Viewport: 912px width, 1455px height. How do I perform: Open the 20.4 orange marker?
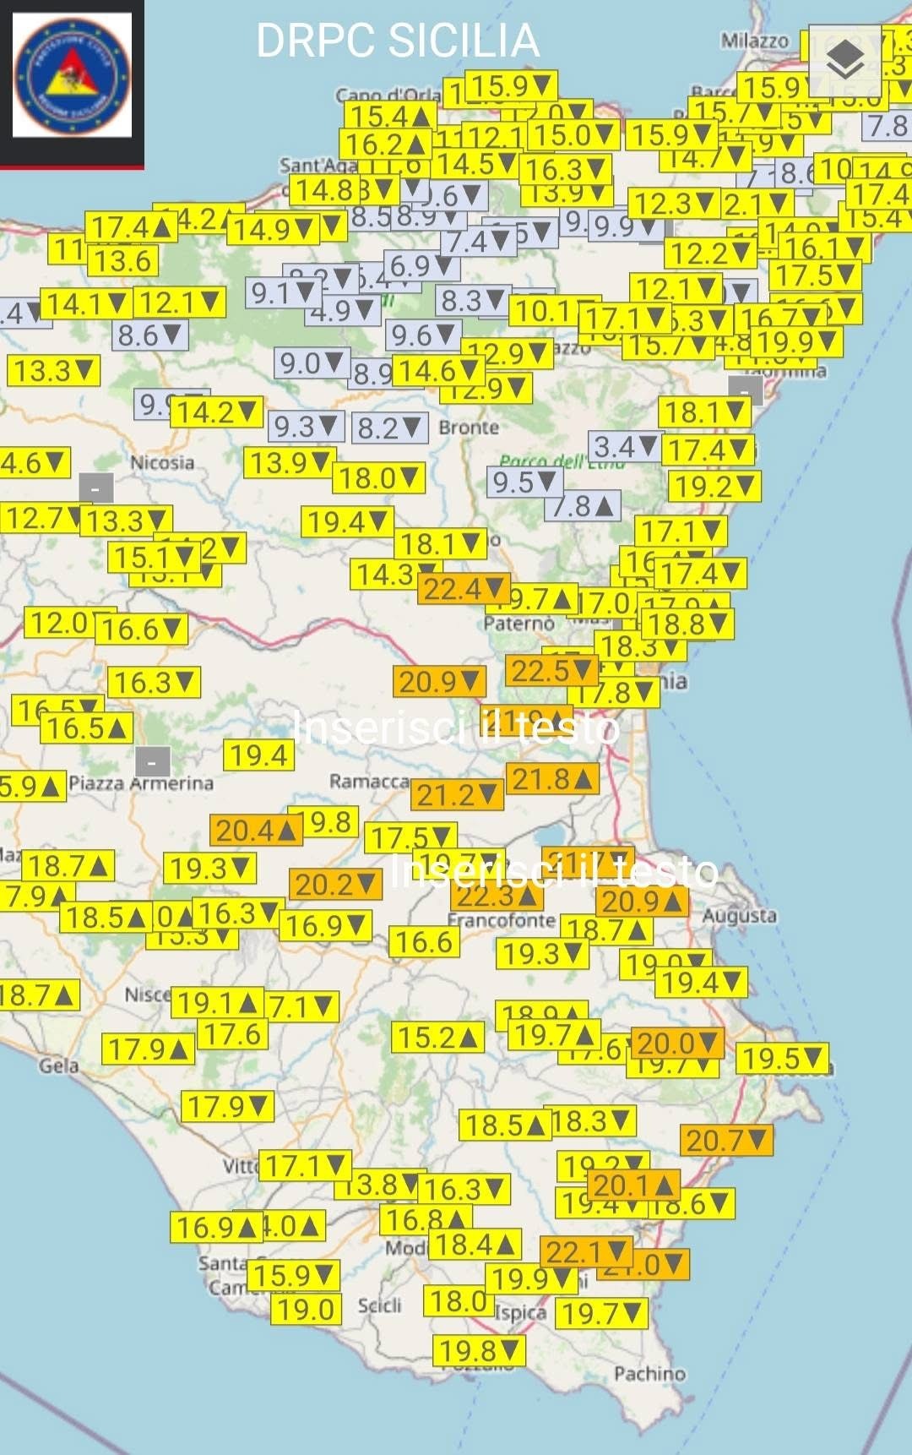(256, 831)
